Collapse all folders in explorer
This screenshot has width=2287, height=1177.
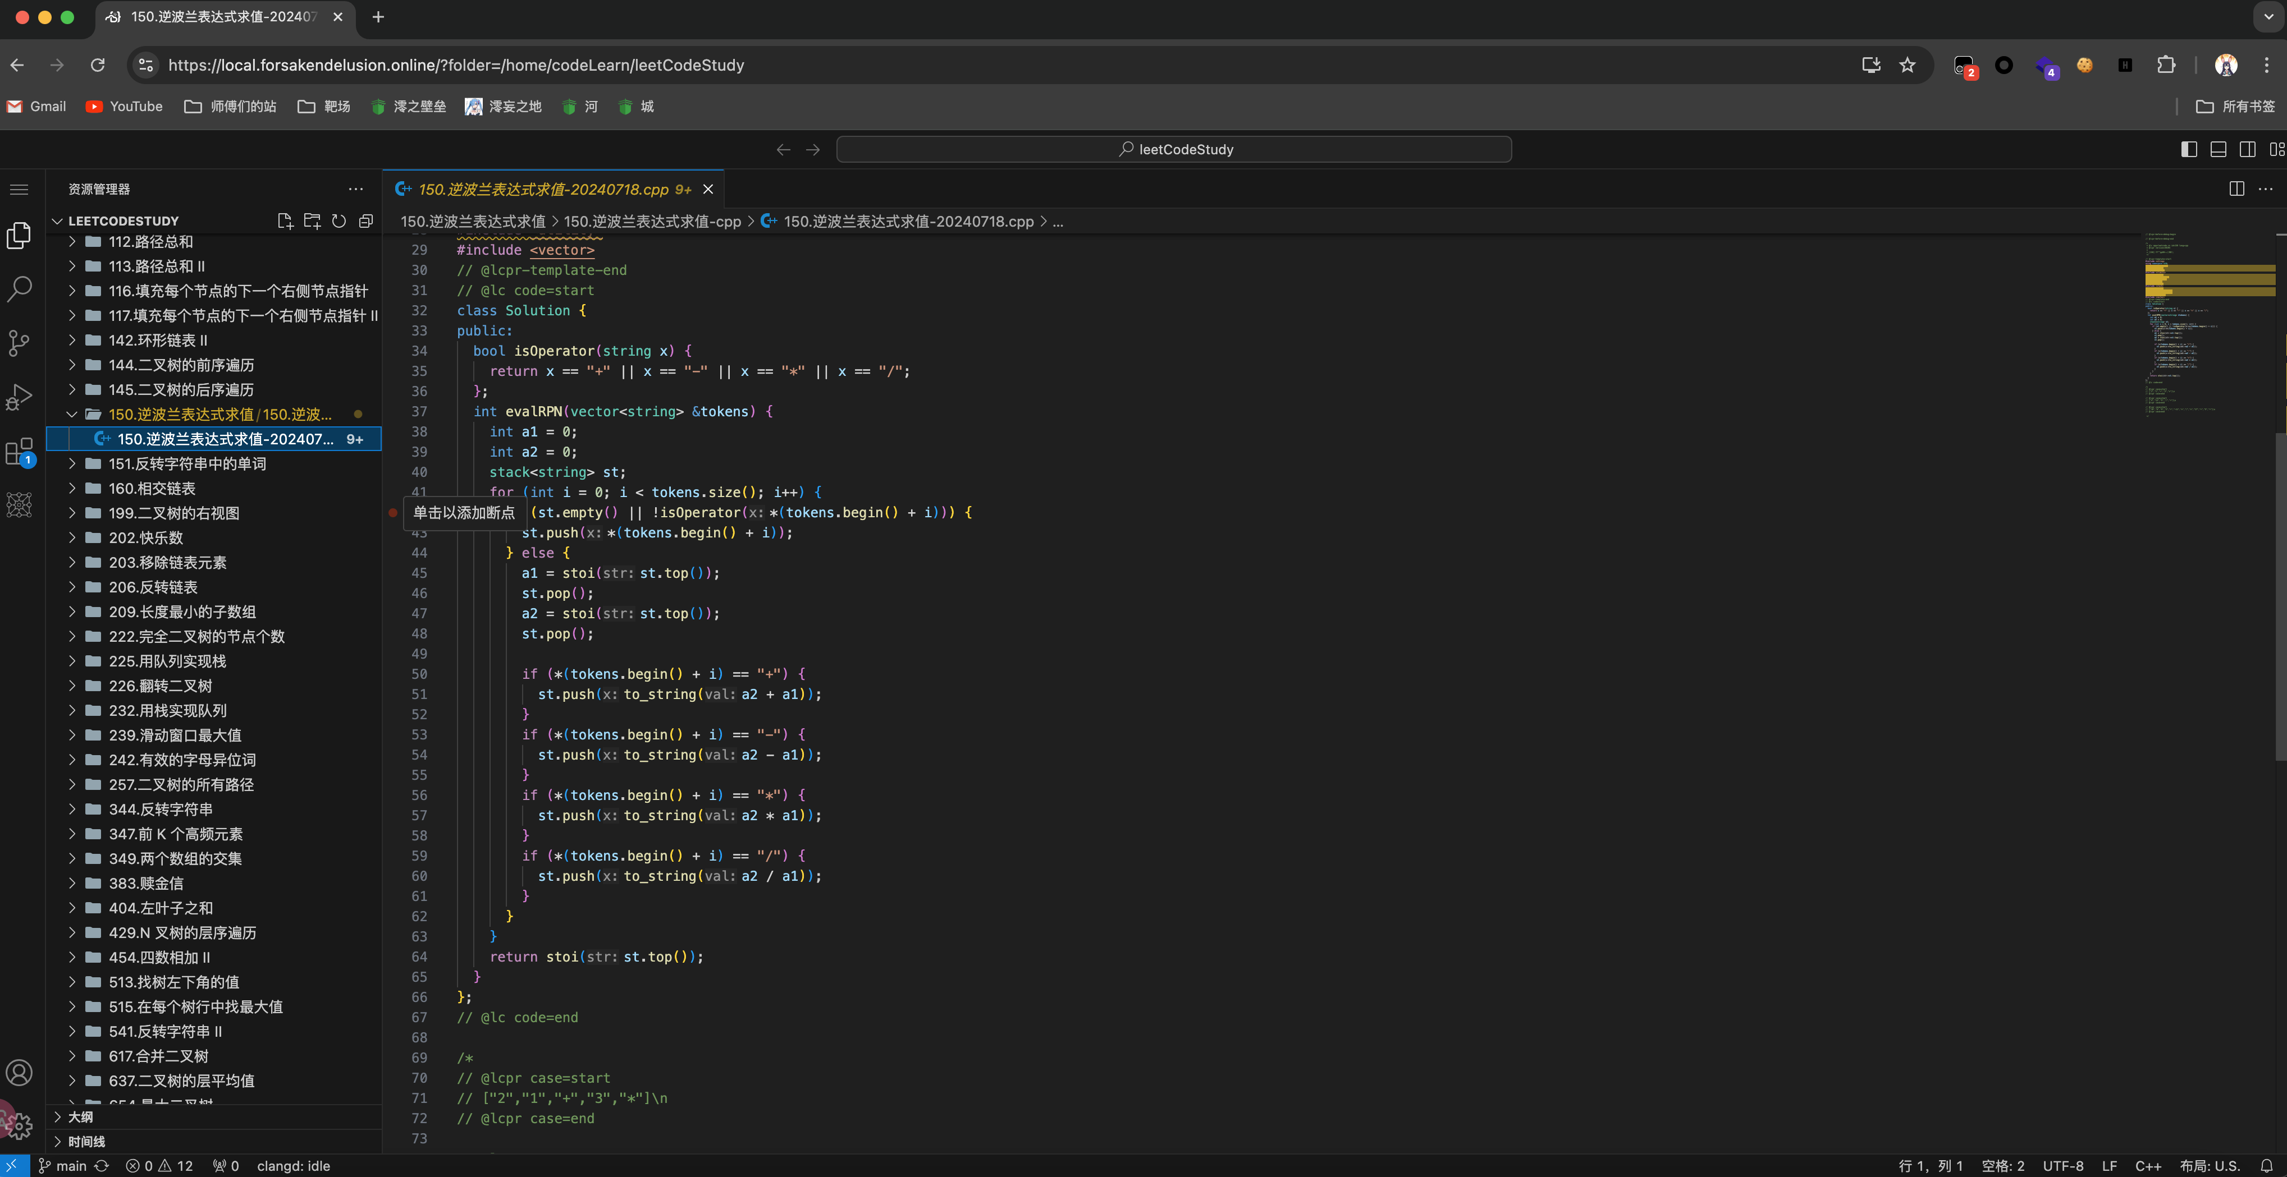(x=366, y=221)
